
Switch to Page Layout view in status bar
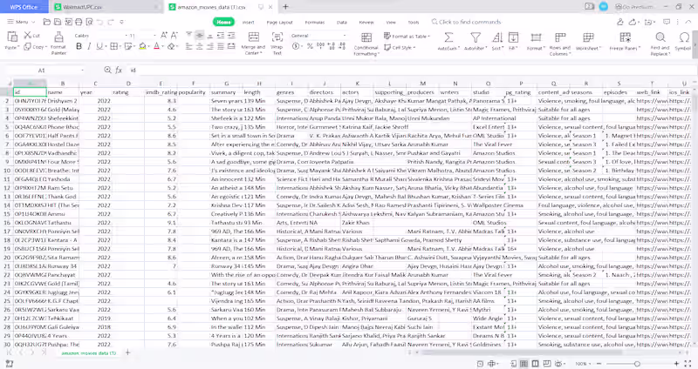[536, 364]
